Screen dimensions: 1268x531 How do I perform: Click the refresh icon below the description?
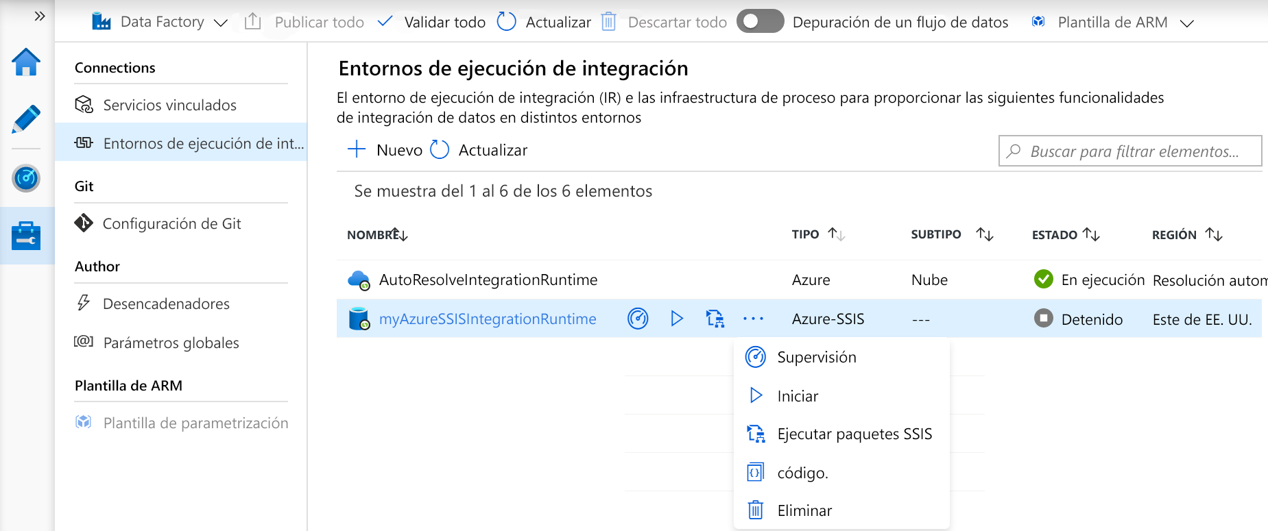(x=440, y=149)
